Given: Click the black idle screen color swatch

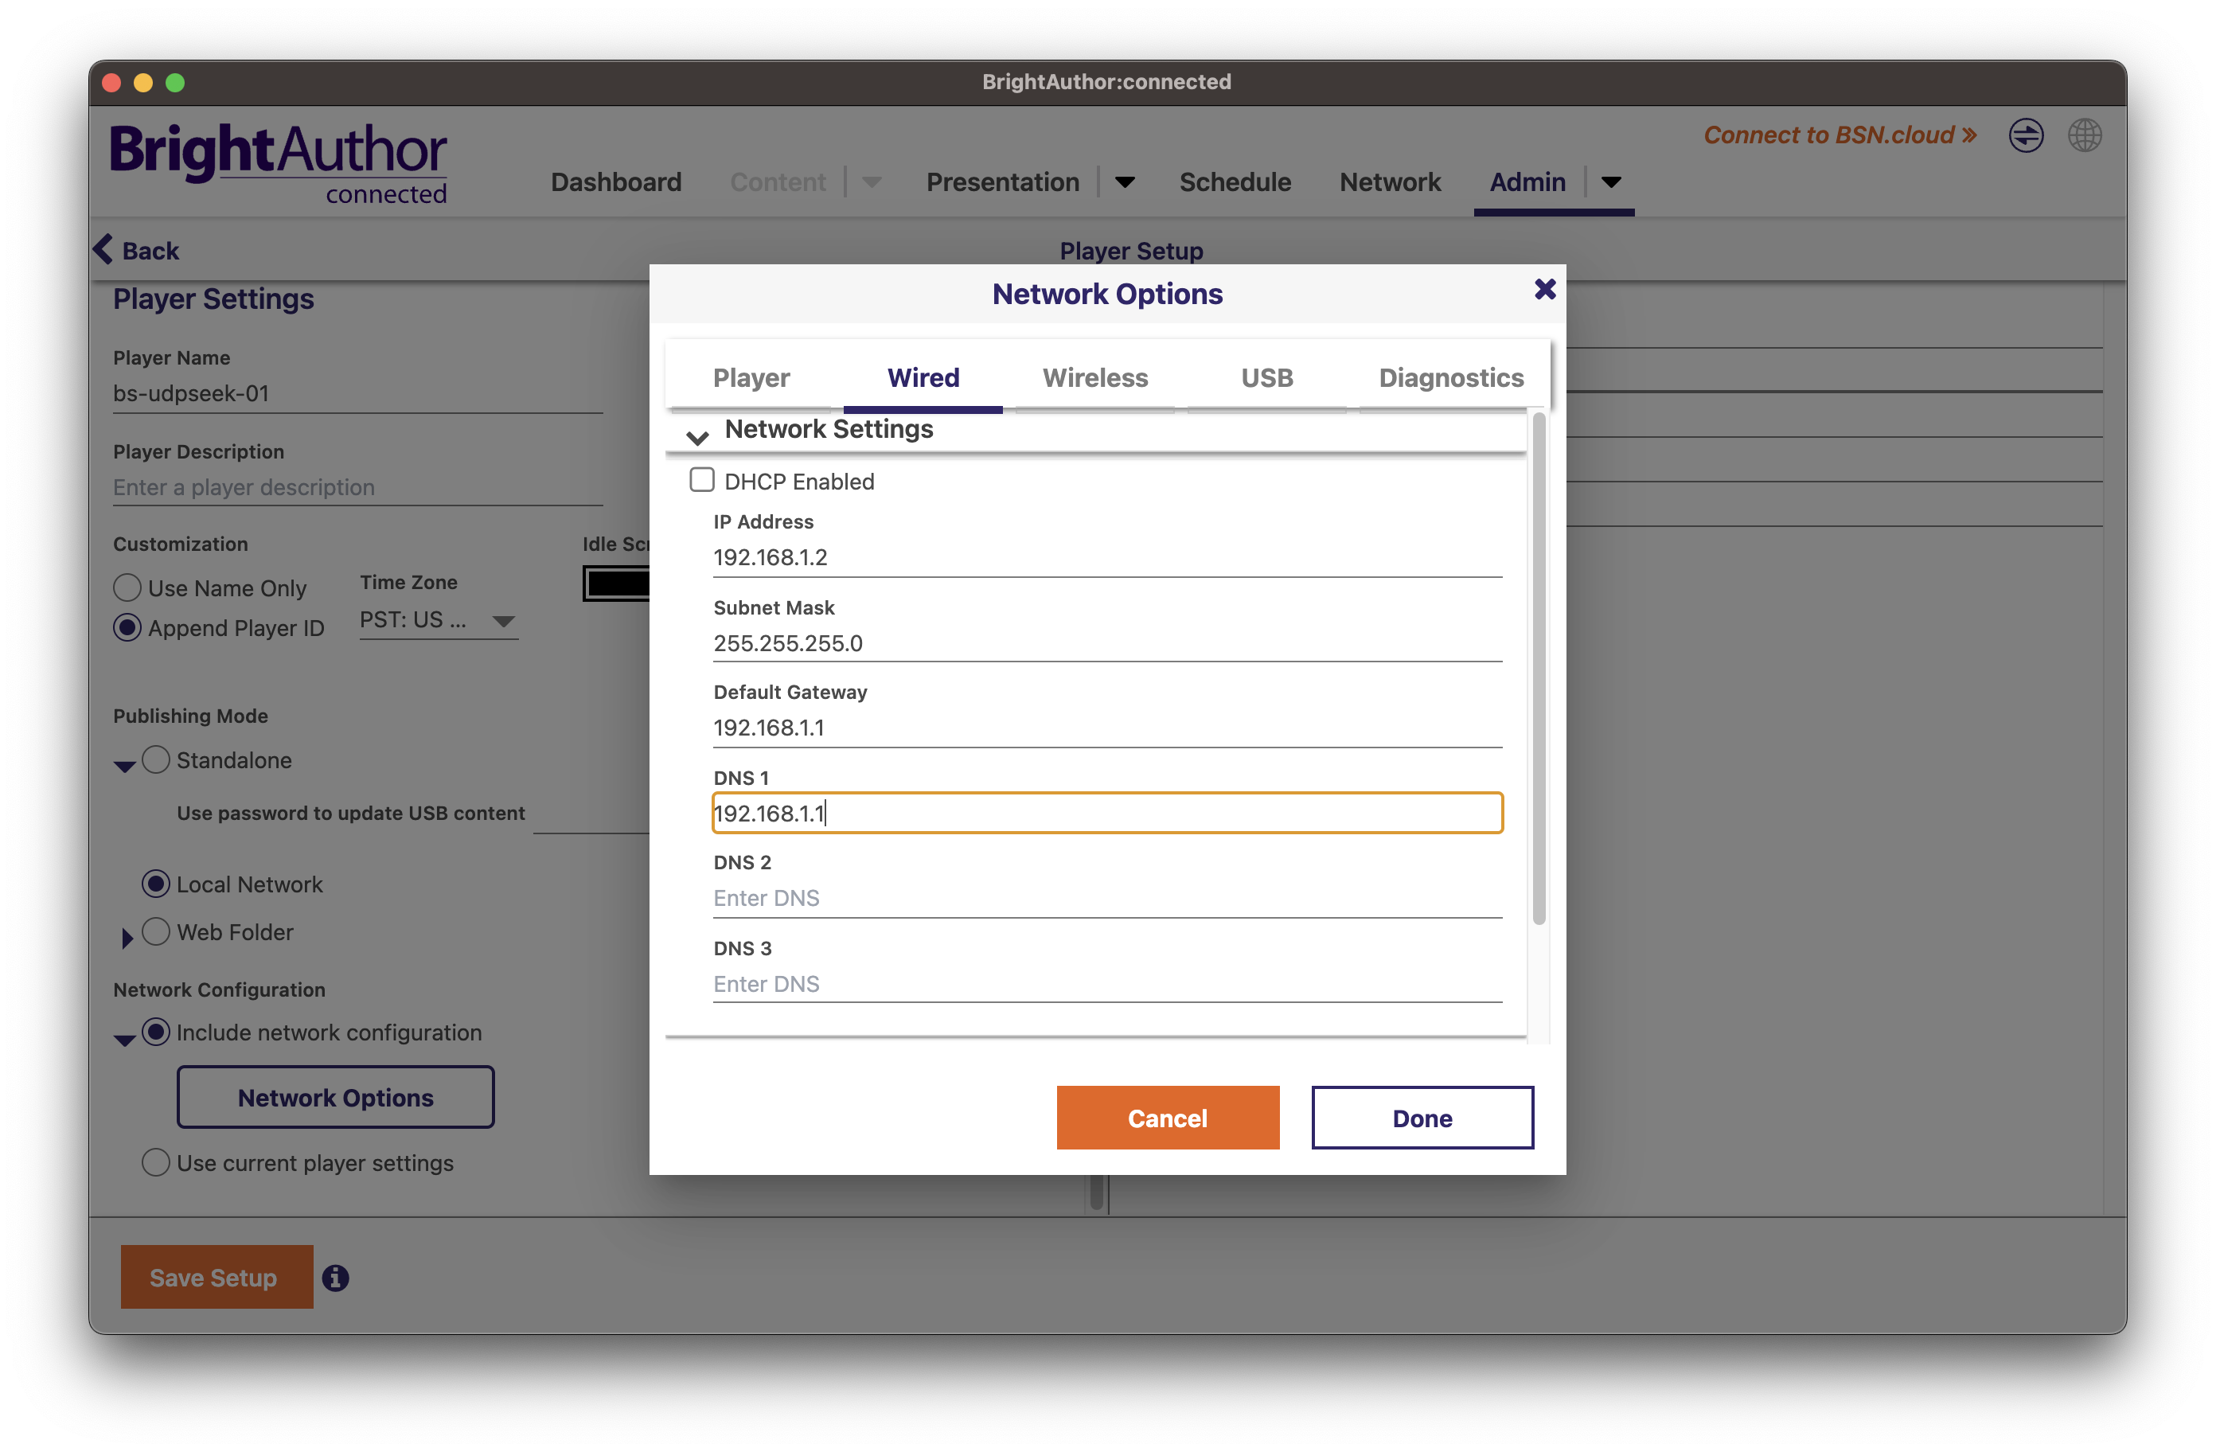Looking at the screenshot, I should (616, 584).
